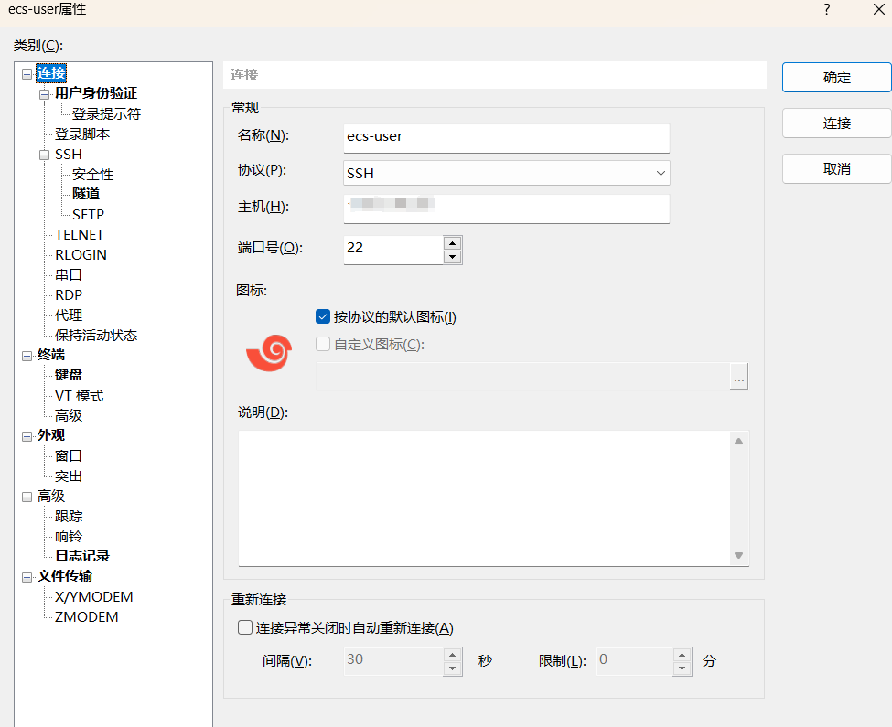The height and width of the screenshot is (727, 892).
Task: Select 终端 in the category tree
Action: coord(50,355)
